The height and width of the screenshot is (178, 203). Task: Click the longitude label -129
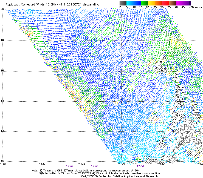click(x=82, y=164)
